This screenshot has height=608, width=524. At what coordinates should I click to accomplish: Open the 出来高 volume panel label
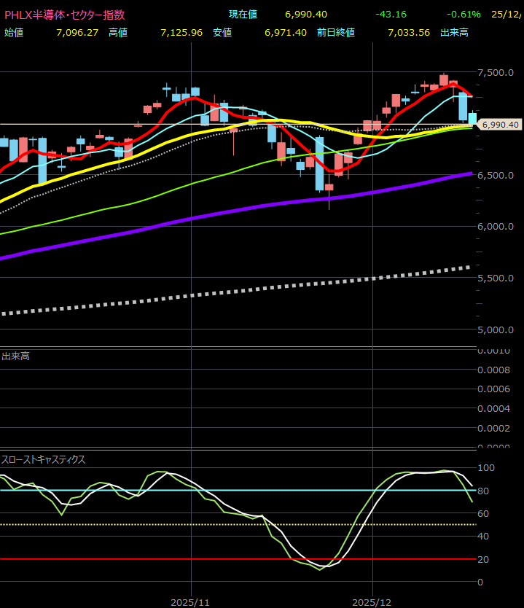click(x=16, y=356)
